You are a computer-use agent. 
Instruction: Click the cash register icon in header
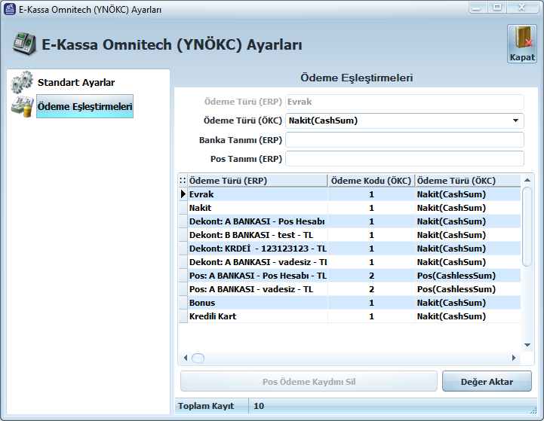(24, 44)
